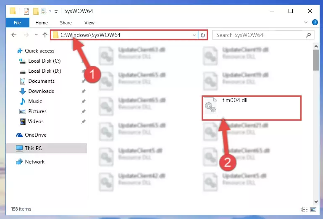Click the OneDrive cloud icon

[19, 135]
